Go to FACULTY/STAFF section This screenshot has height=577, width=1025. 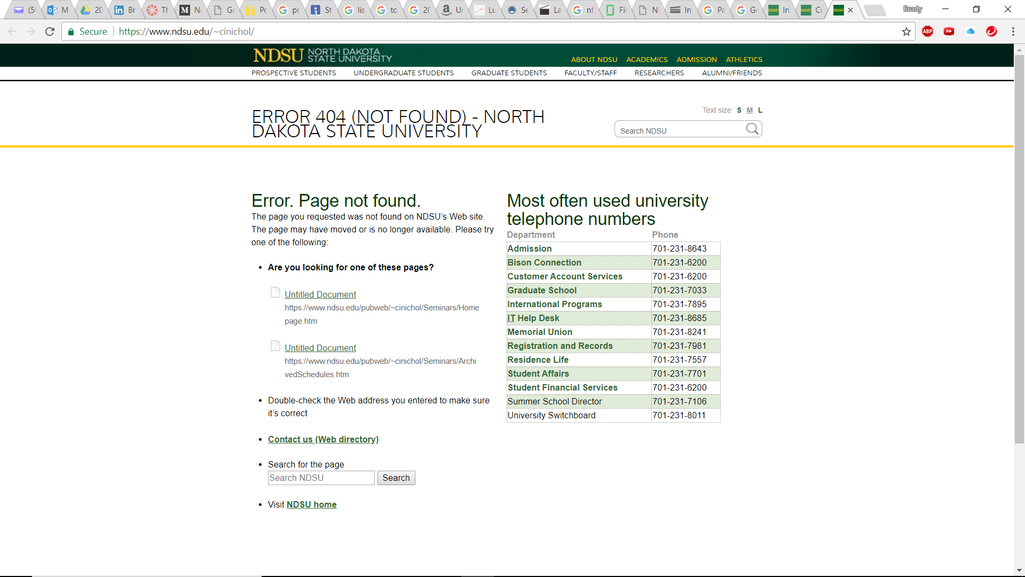click(x=590, y=73)
